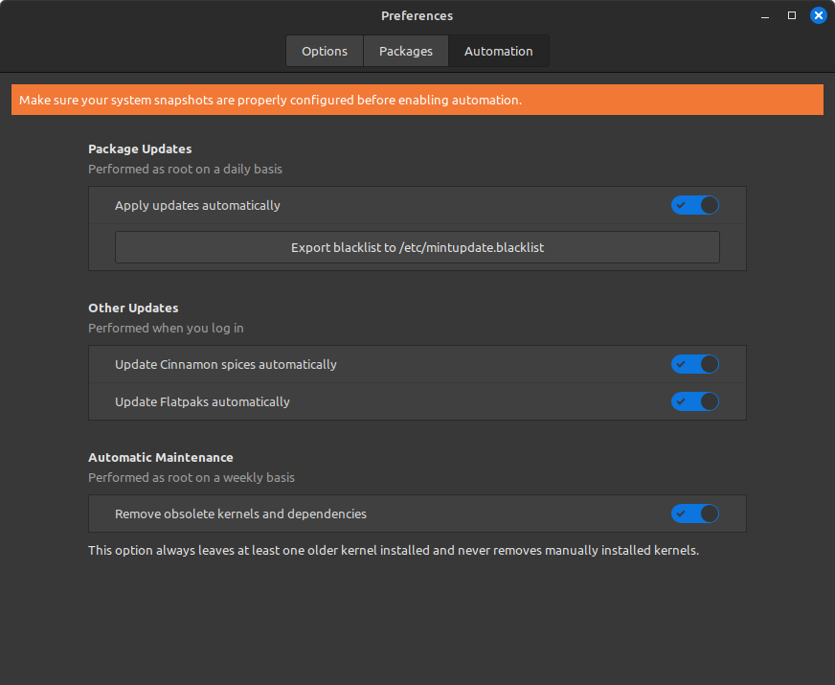Click the orange snapshots warning banner

coord(417,100)
